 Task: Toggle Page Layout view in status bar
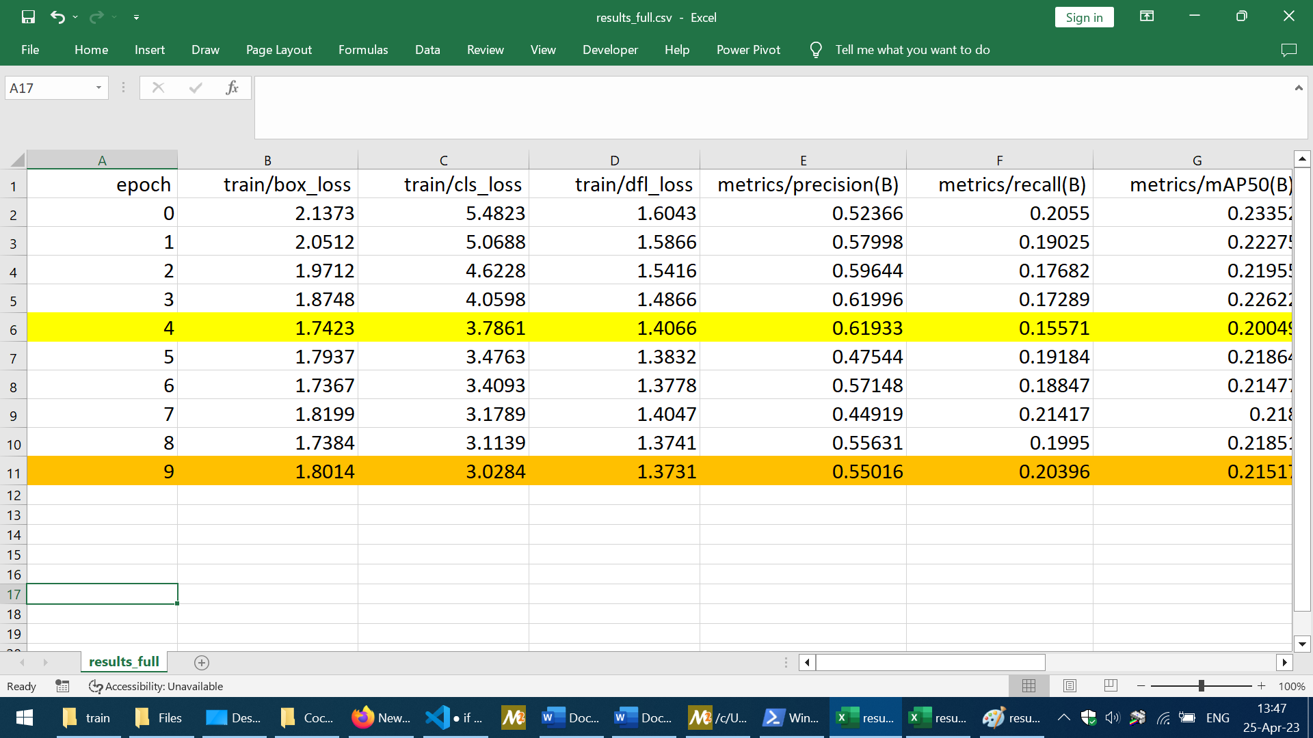(x=1070, y=685)
